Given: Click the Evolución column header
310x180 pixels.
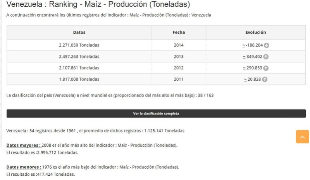Looking at the screenshot, I should tap(256, 32).
